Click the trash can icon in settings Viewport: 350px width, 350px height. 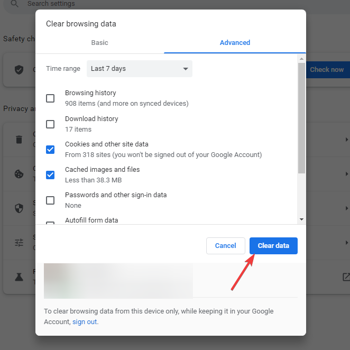(19, 140)
